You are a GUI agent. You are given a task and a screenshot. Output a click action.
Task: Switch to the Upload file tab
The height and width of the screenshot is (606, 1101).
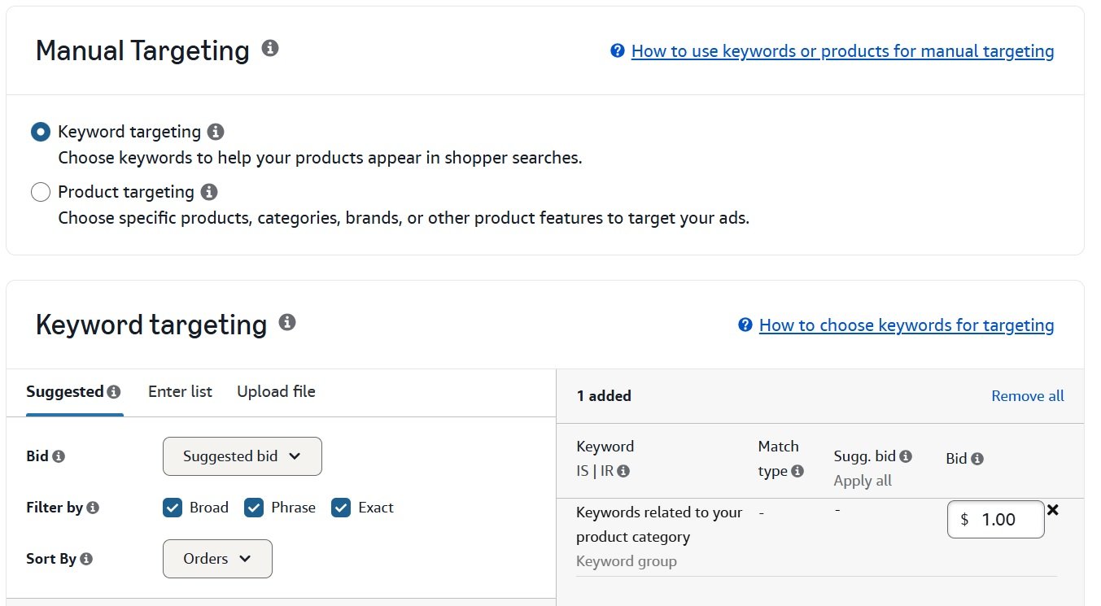click(x=276, y=391)
